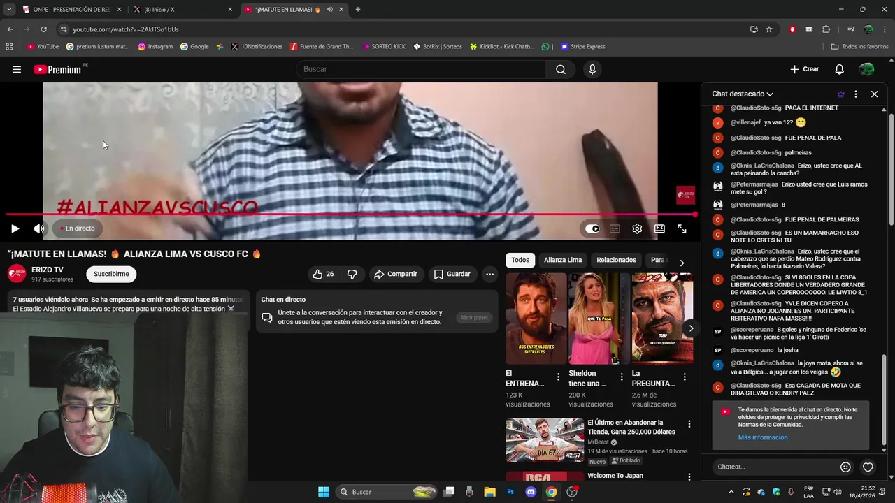Open the Windows Start menu

(324, 492)
